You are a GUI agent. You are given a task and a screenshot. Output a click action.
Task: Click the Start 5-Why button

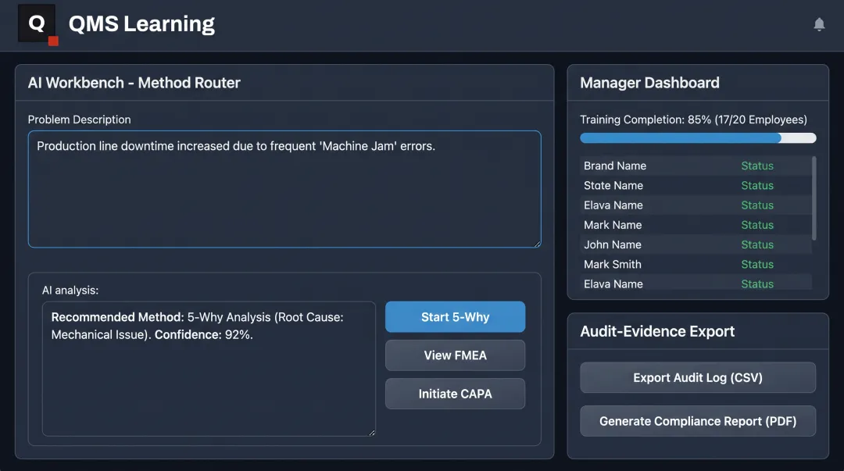(x=455, y=317)
